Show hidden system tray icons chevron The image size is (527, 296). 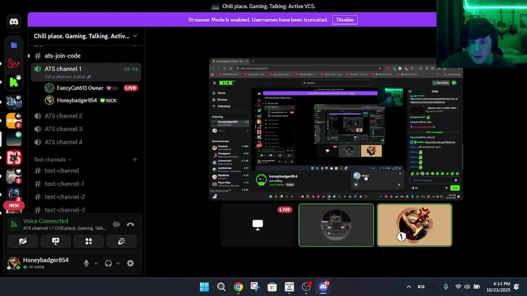click(x=409, y=287)
